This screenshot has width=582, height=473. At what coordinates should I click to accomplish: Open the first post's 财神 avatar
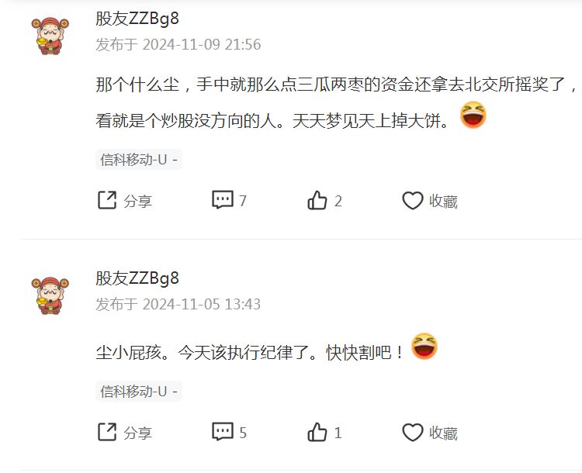click(50, 36)
